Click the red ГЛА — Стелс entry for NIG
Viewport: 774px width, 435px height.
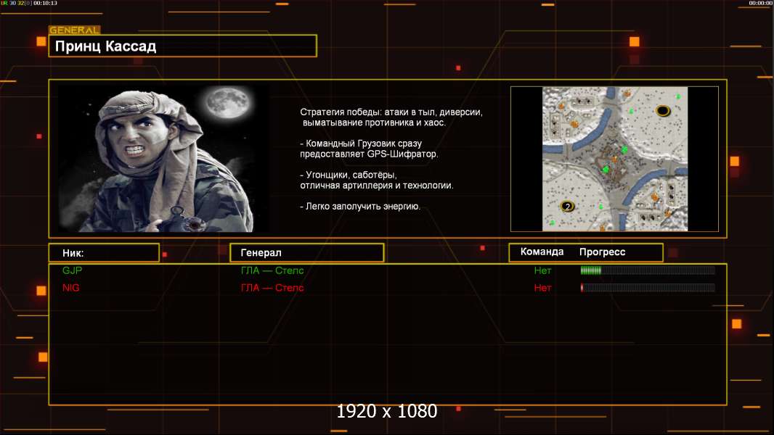pyautogui.click(x=272, y=288)
